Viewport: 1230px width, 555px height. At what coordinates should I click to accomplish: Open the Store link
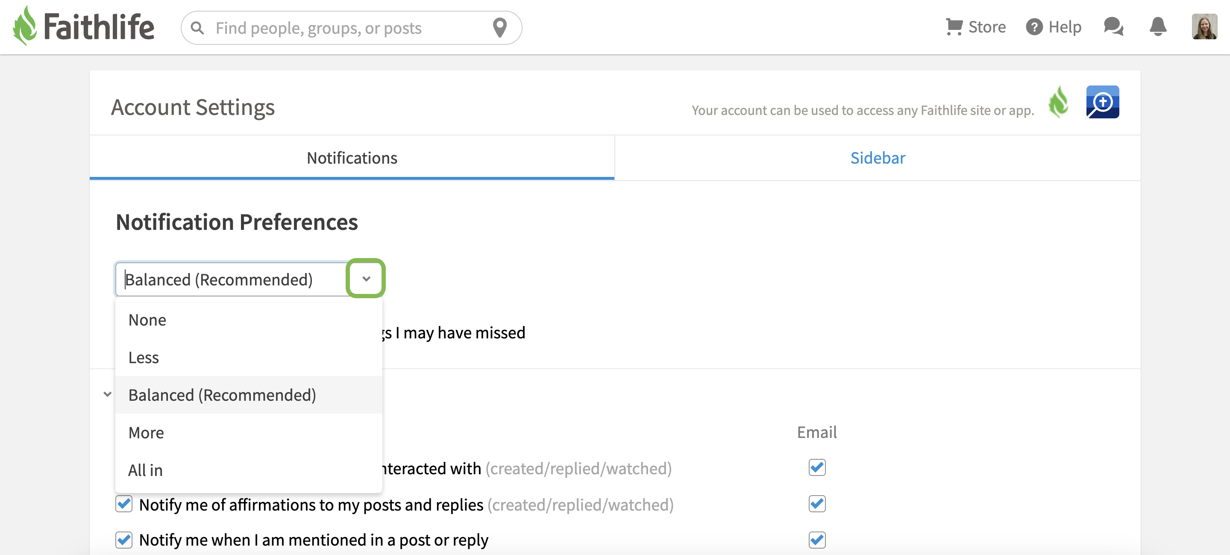point(986,27)
